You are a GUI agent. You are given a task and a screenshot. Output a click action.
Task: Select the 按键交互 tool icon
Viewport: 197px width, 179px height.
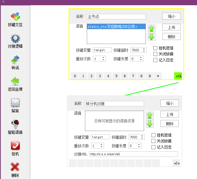tap(15, 17)
